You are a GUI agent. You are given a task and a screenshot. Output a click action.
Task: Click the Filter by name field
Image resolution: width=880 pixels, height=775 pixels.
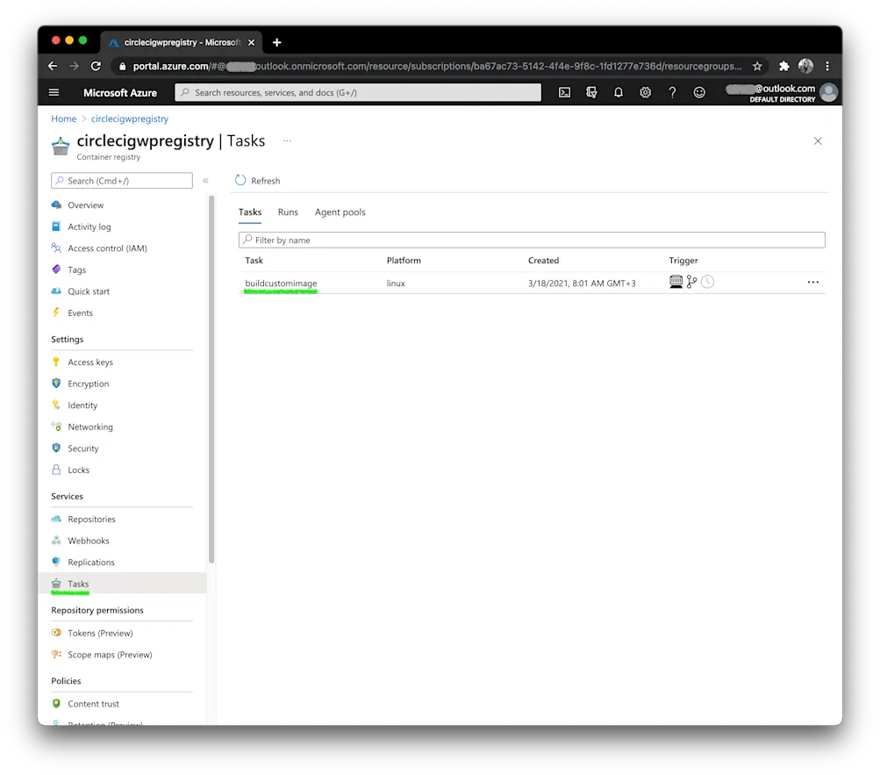tap(532, 240)
